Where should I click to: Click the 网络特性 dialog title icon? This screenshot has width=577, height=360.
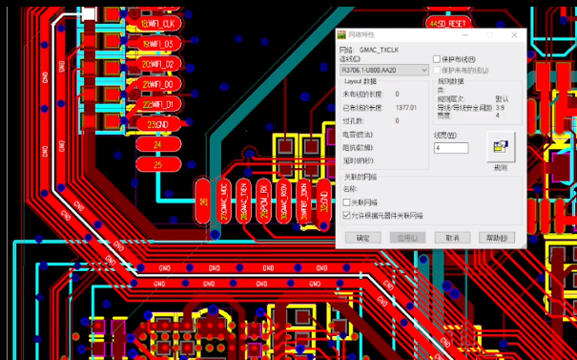pos(341,35)
